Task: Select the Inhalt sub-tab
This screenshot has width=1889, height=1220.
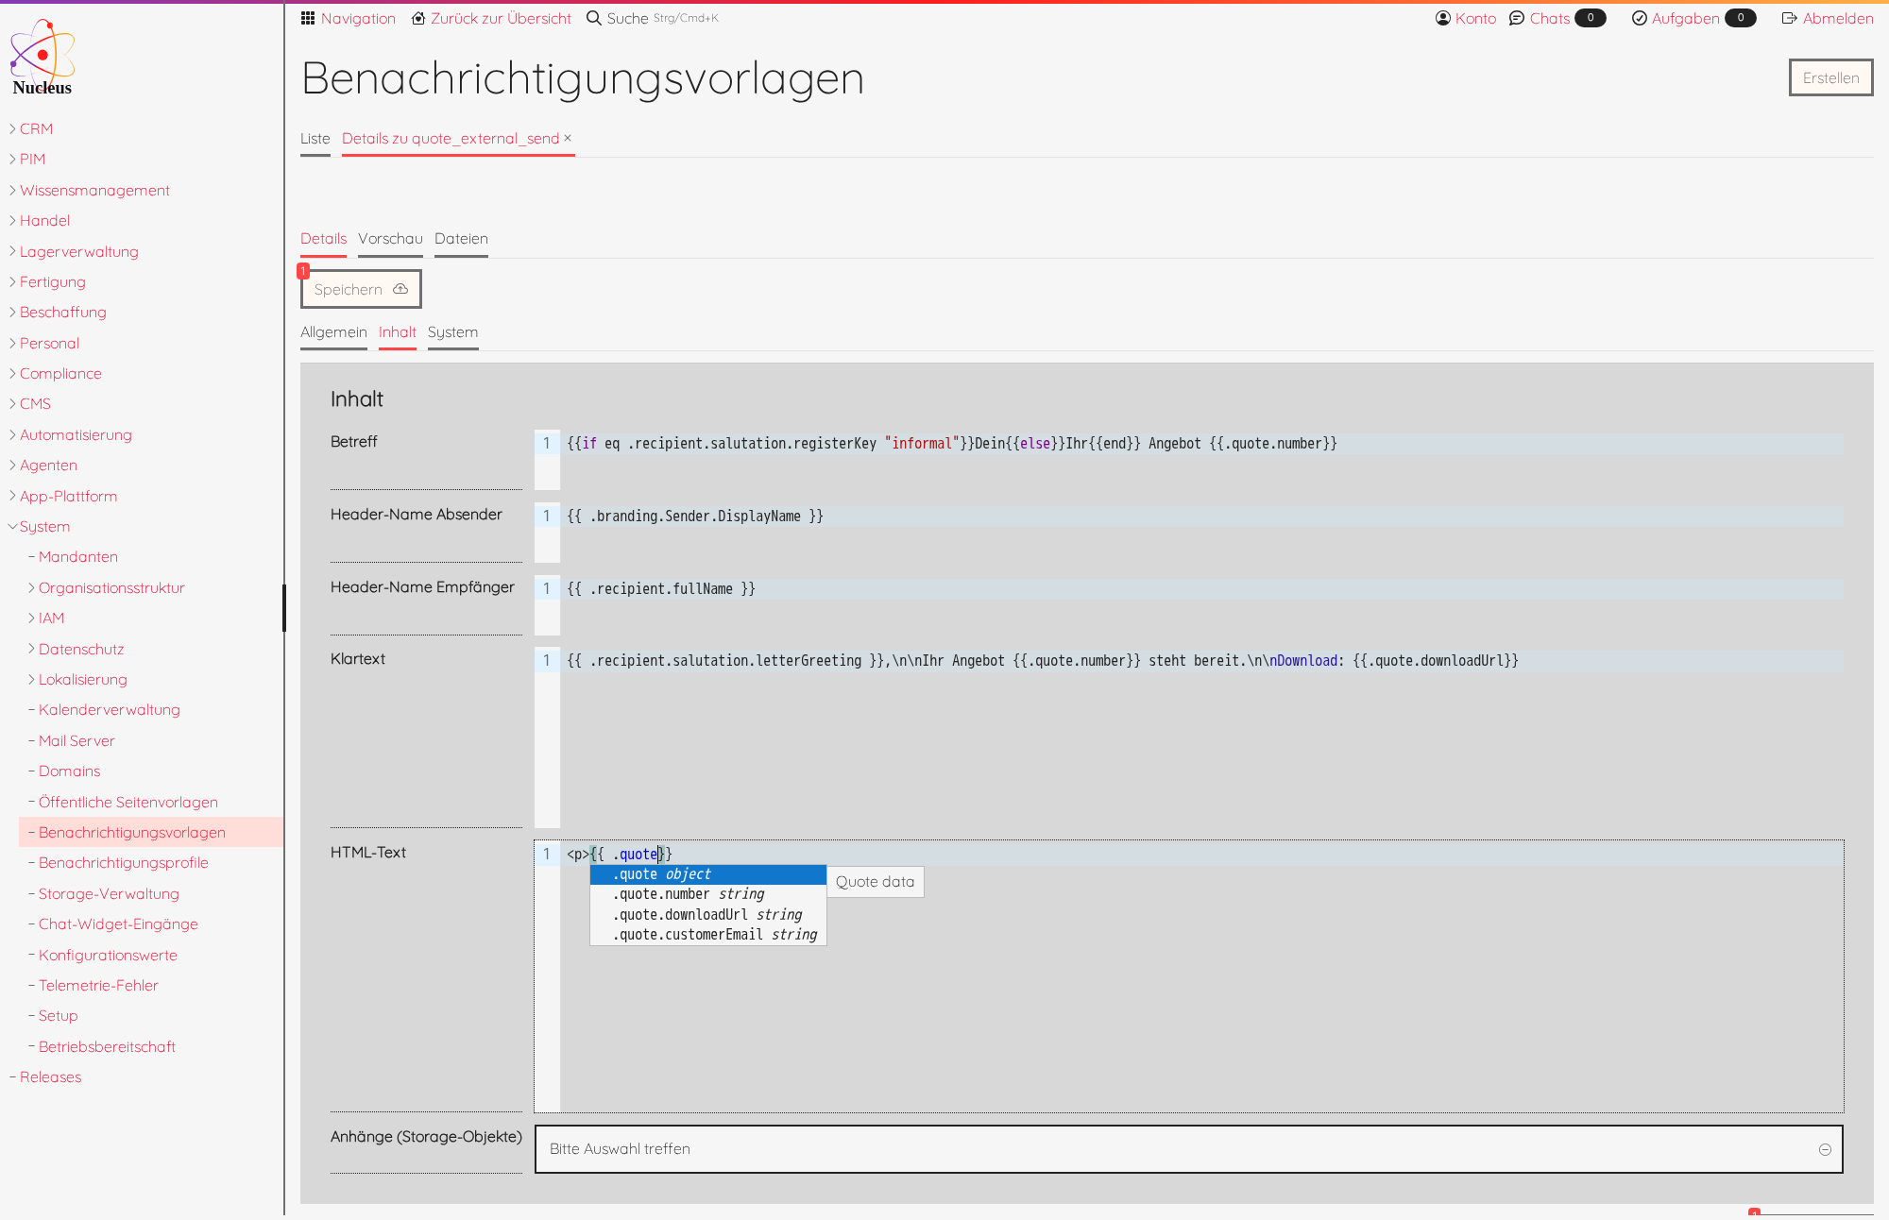Action: point(398,332)
